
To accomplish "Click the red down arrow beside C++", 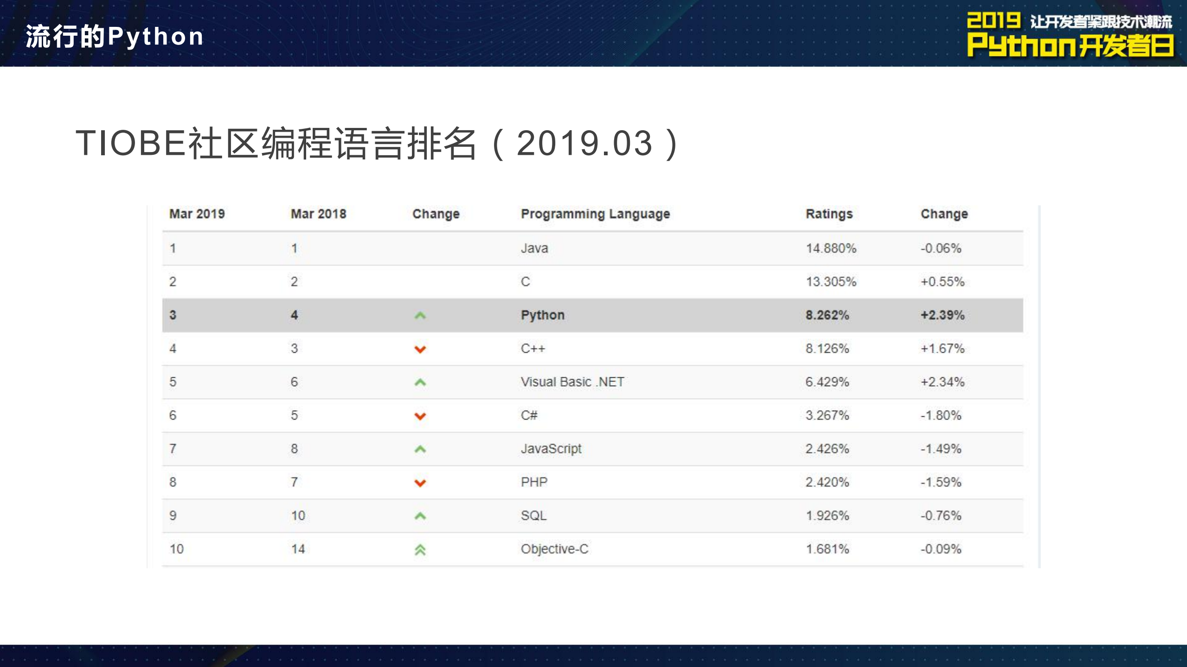I will [x=420, y=349].
